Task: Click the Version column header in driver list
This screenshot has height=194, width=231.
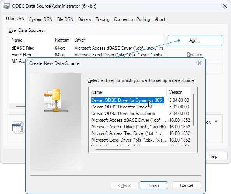Action: (x=179, y=92)
